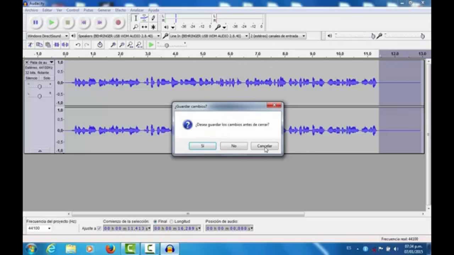Adjust the track gain slider
The width and height of the screenshot is (454, 255).
39,86
